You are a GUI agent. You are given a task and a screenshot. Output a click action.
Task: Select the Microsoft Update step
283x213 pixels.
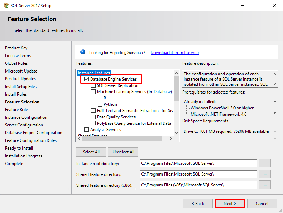[x=21, y=71]
